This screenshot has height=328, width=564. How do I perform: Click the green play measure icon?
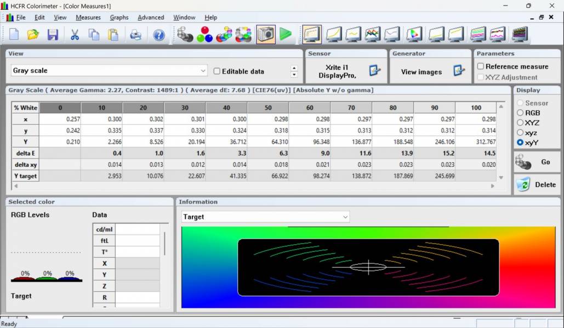[x=286, y=34]
